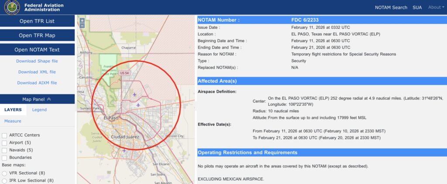Zoom out on the map

tap(82, 26)
